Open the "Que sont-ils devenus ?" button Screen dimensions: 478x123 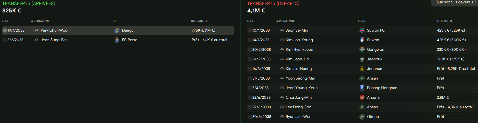point(455,3)
